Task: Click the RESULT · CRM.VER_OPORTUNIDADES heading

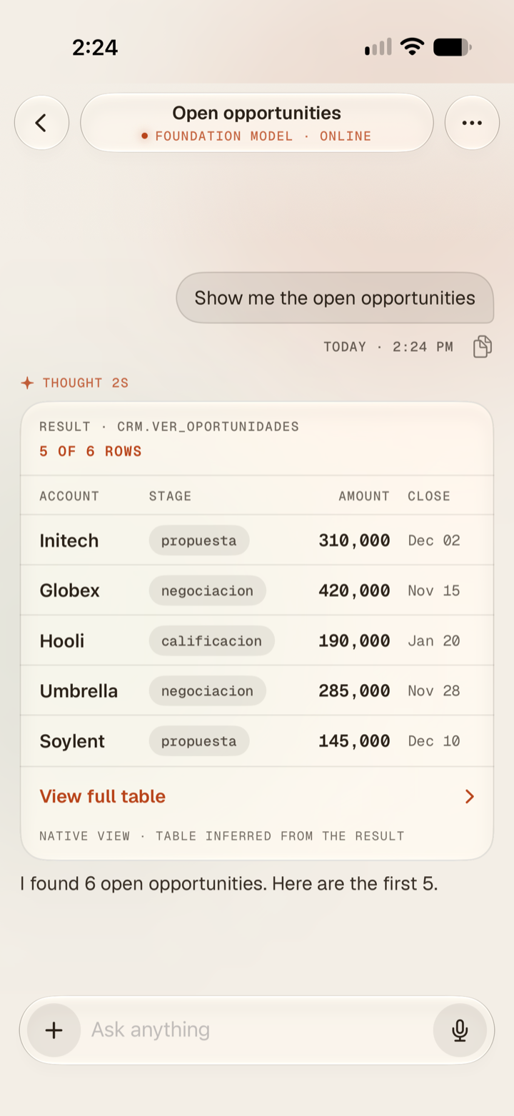Action: tap(169, 427)
